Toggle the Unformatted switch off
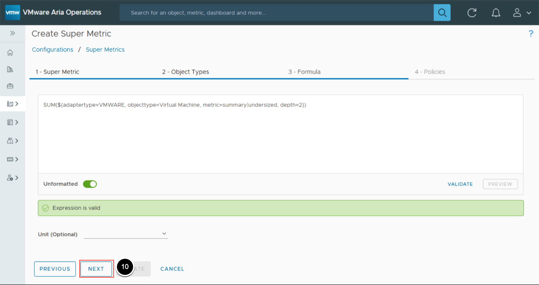 point(90,184)
